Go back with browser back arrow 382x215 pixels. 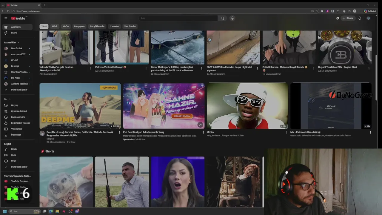tap(3, 11)
